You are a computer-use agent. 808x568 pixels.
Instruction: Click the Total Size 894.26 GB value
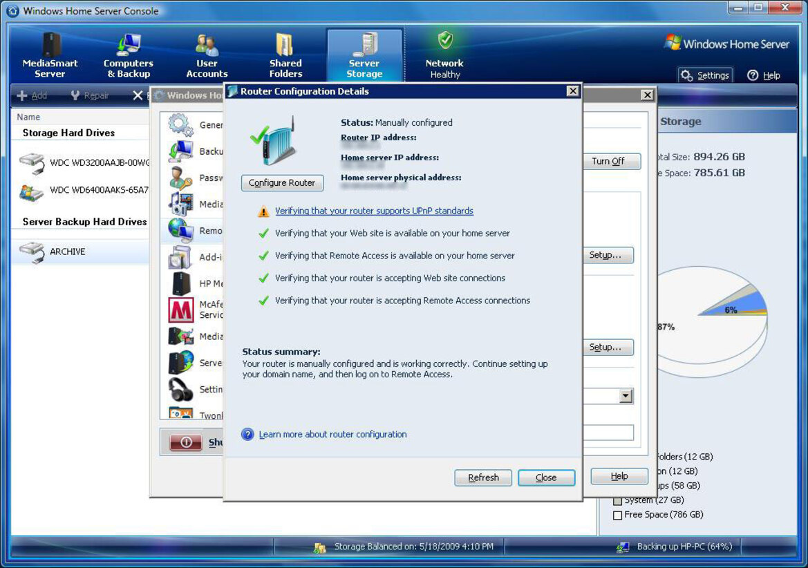[719, 157]
